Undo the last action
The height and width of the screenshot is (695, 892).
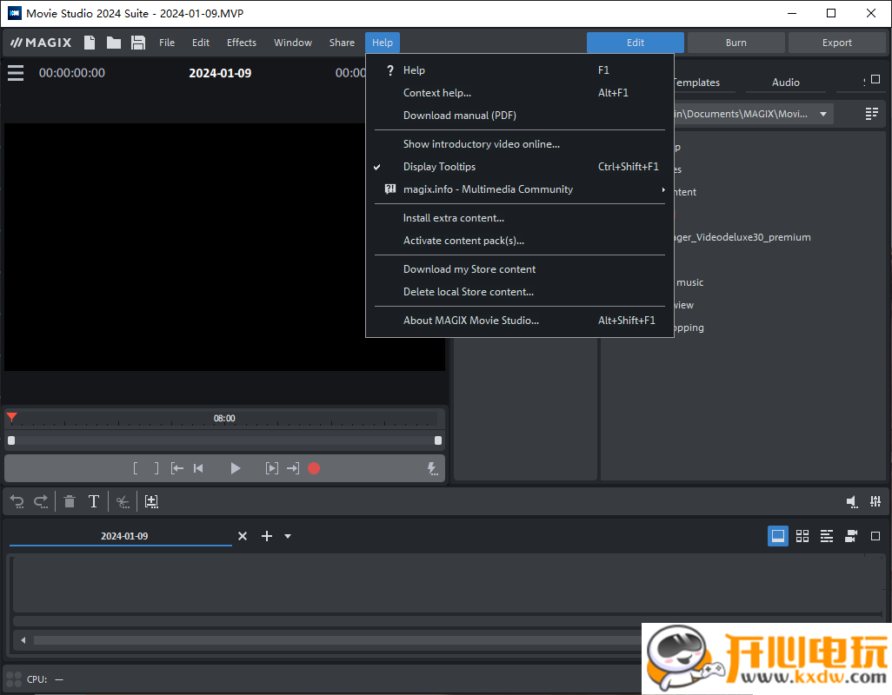[17, 501]
